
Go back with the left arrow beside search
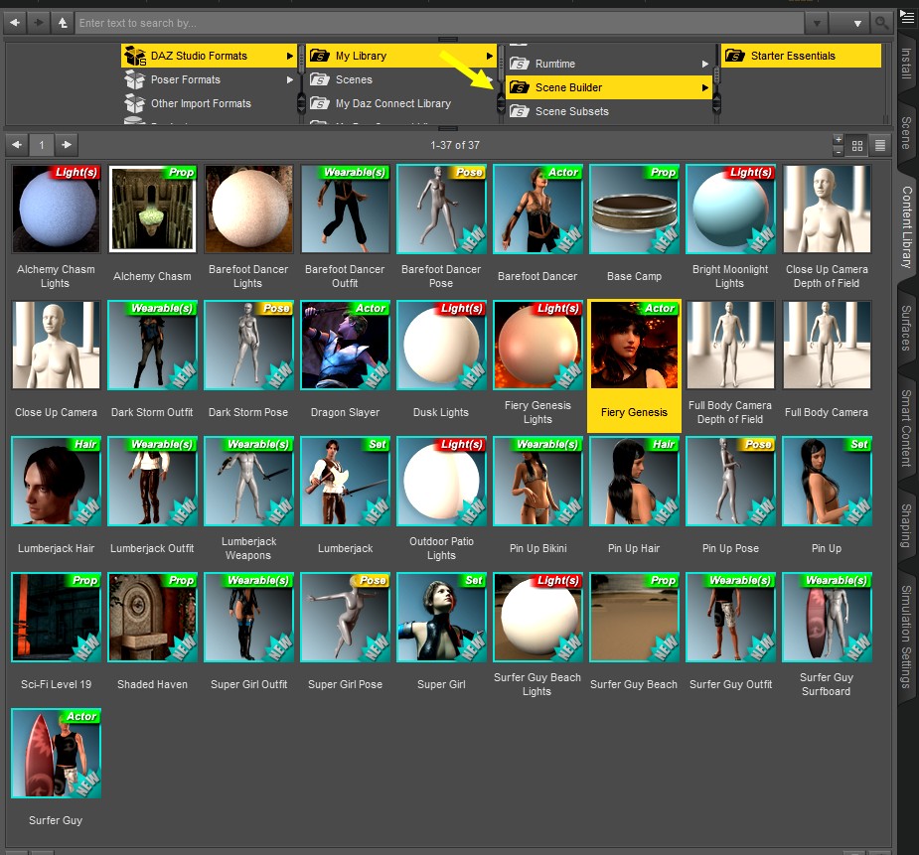(x=15, y=23)
